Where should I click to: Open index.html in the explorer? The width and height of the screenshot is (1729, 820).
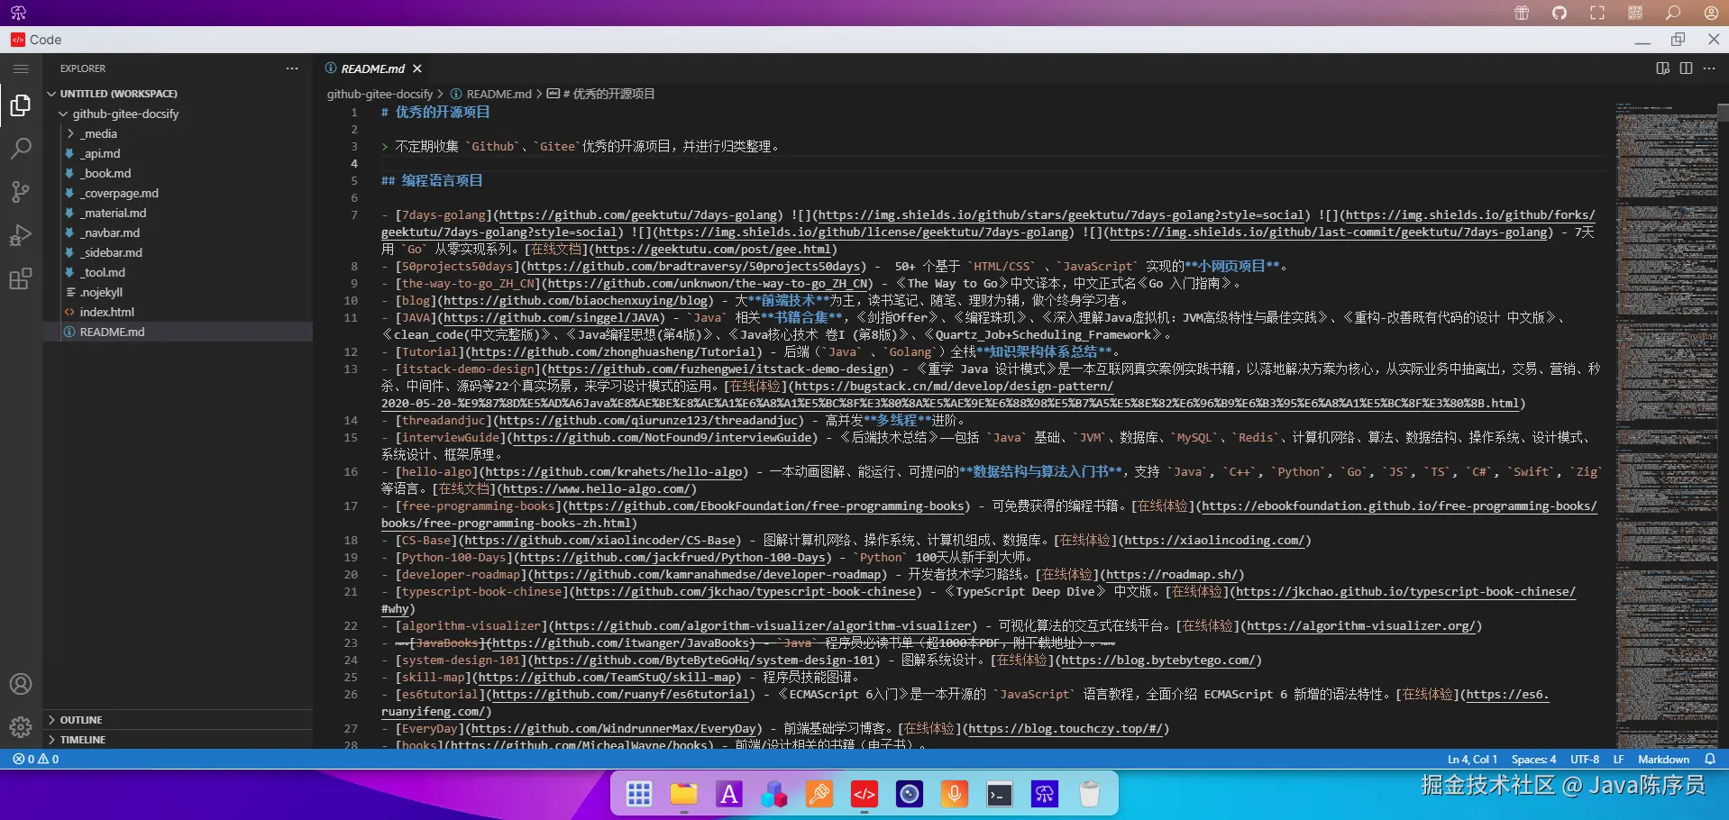coord(178,312)
